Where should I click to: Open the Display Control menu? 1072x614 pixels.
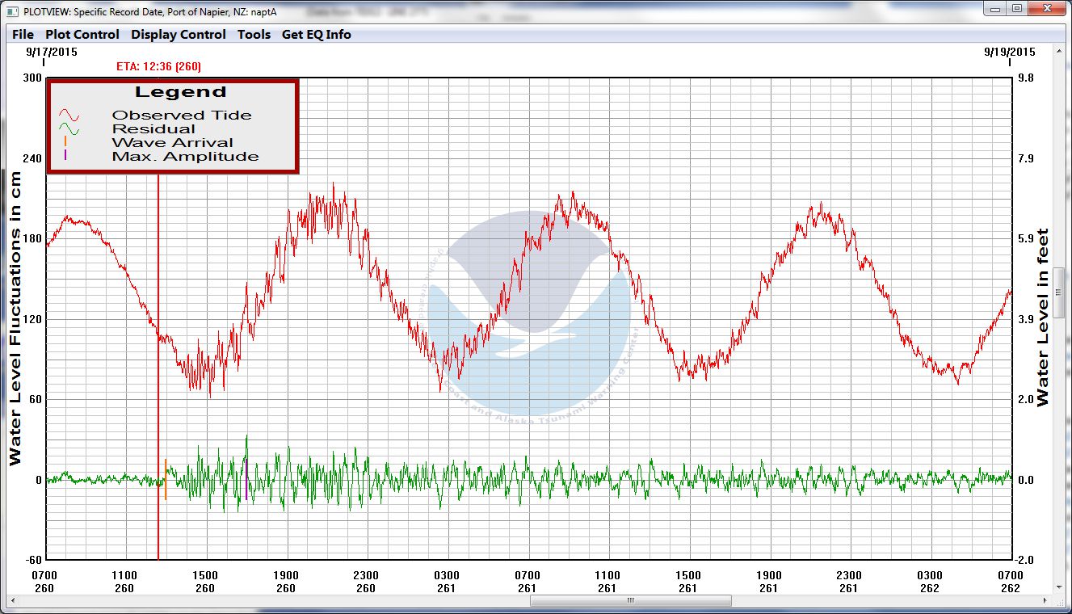[x=179, y=35]
